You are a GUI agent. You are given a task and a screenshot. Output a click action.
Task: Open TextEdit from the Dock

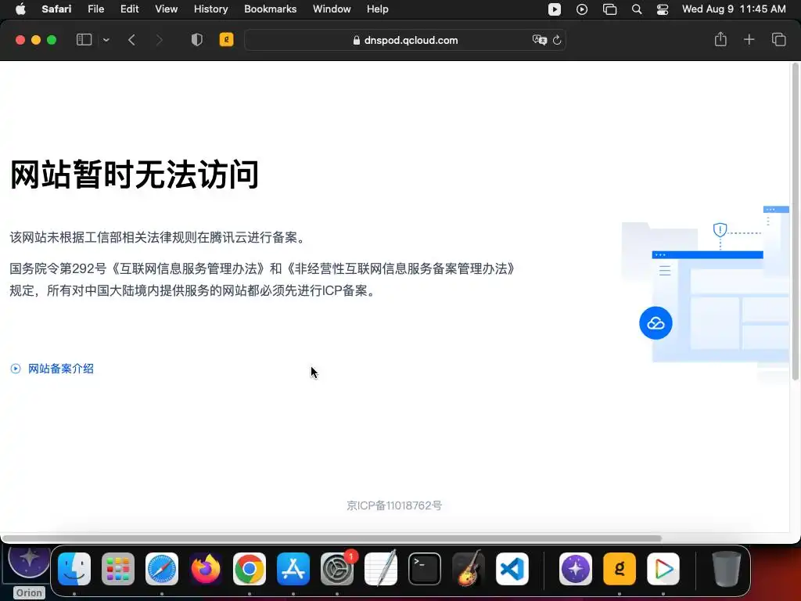coord(381,568)
